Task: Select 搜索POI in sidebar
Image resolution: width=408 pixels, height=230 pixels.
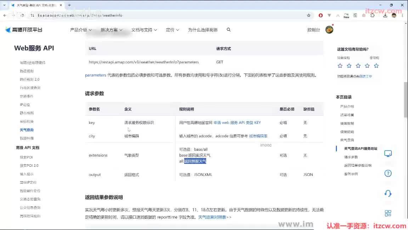Action: click(26, 157)
